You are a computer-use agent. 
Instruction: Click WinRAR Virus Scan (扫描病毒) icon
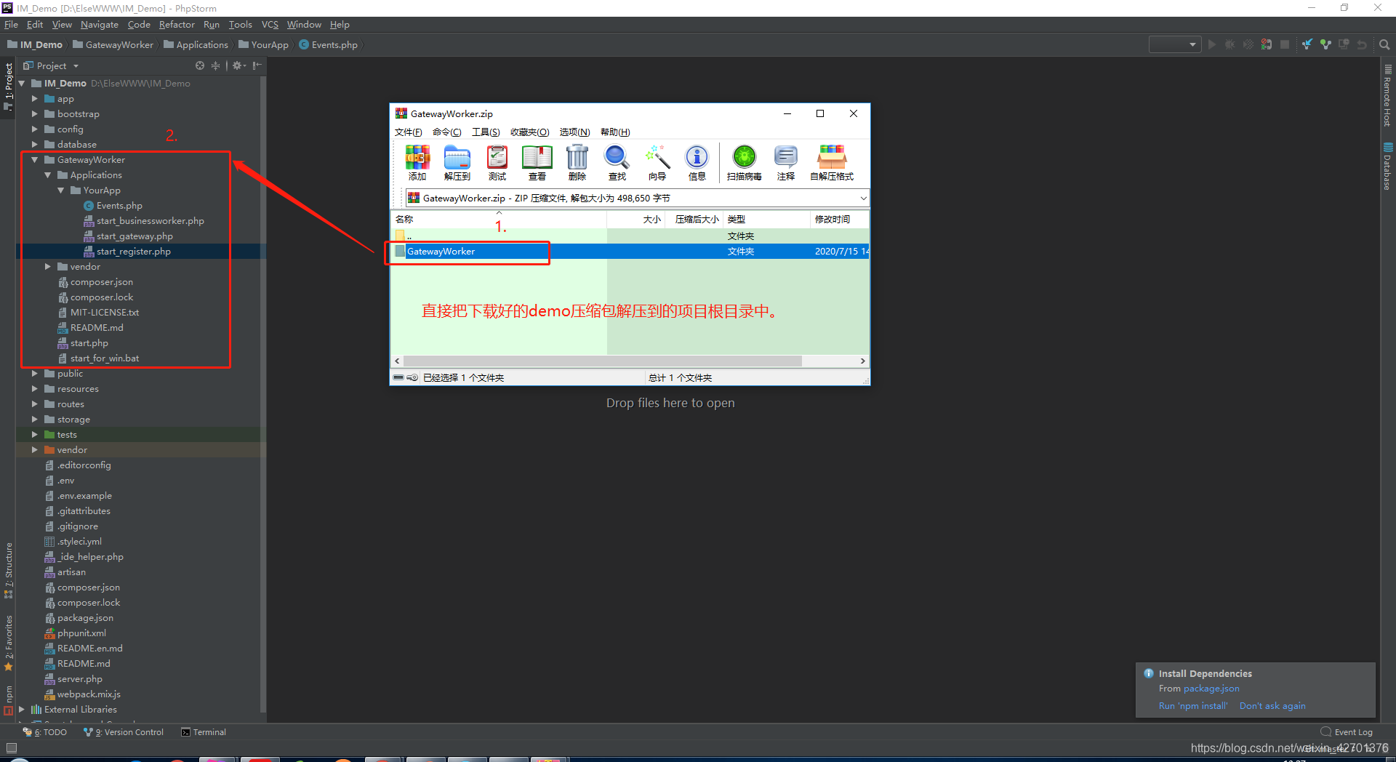coord(745,162)
